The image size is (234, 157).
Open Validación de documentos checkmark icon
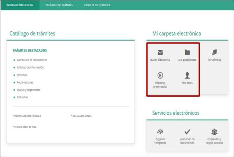(187, 132)
